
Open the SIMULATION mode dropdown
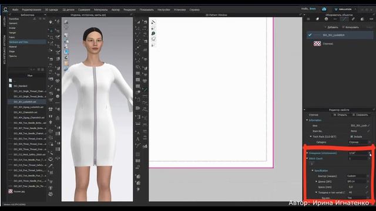pyautogui.click(x=345, y=9)
